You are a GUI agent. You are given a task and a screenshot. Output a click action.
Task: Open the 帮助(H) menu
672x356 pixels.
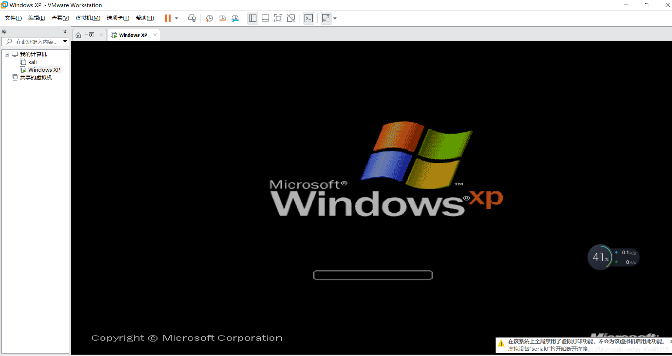point(145,18)
